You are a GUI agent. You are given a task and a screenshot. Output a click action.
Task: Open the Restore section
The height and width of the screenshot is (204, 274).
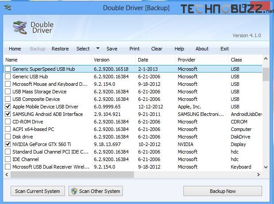(60, 49)
